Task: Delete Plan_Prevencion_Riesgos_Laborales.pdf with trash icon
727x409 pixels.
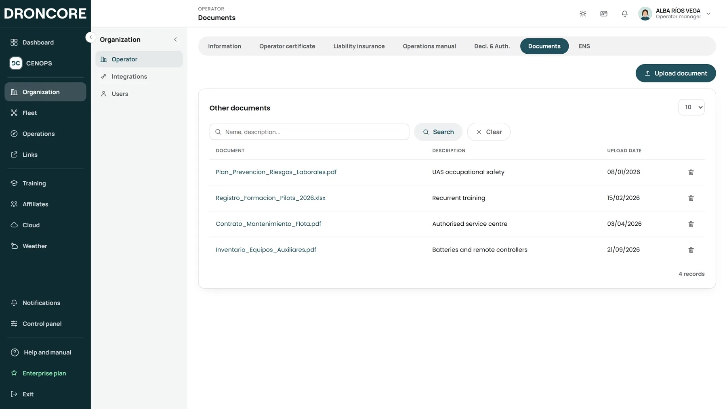Action: [x=691, y=172]
